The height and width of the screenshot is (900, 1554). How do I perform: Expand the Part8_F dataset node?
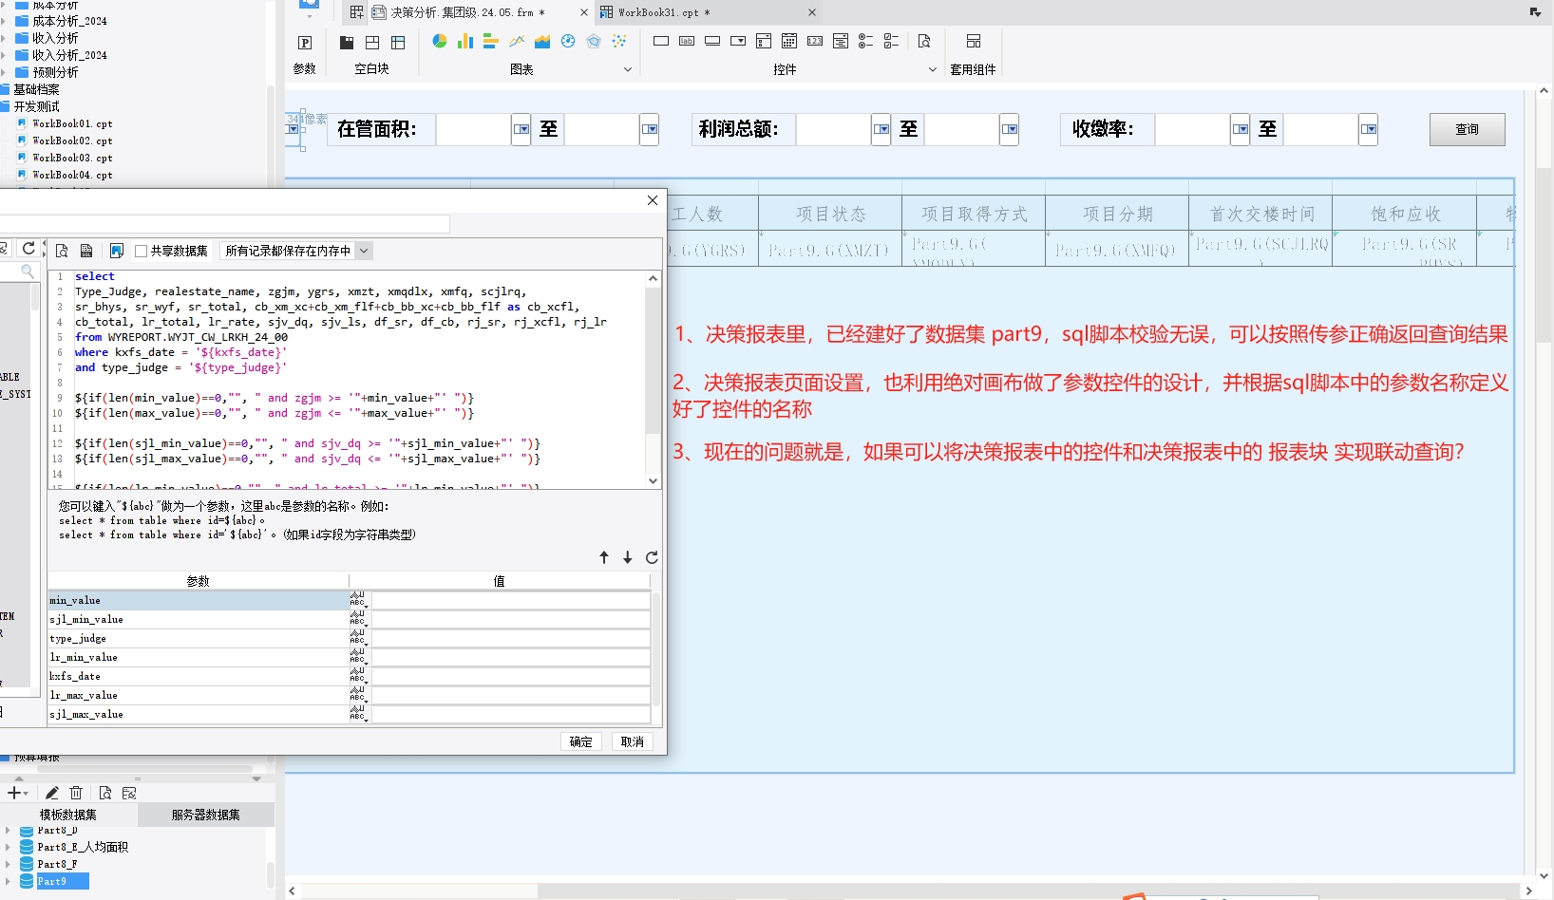tap(9, 864)
